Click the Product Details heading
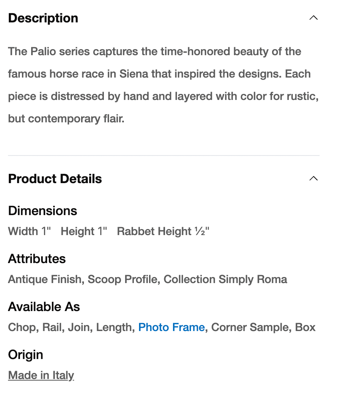 tap(55, 179)
